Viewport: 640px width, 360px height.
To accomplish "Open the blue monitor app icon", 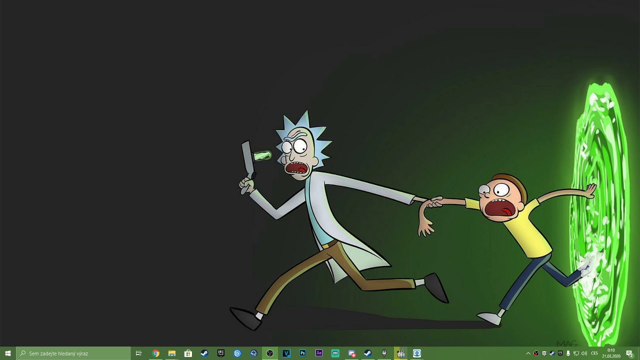I will (416, 353).
